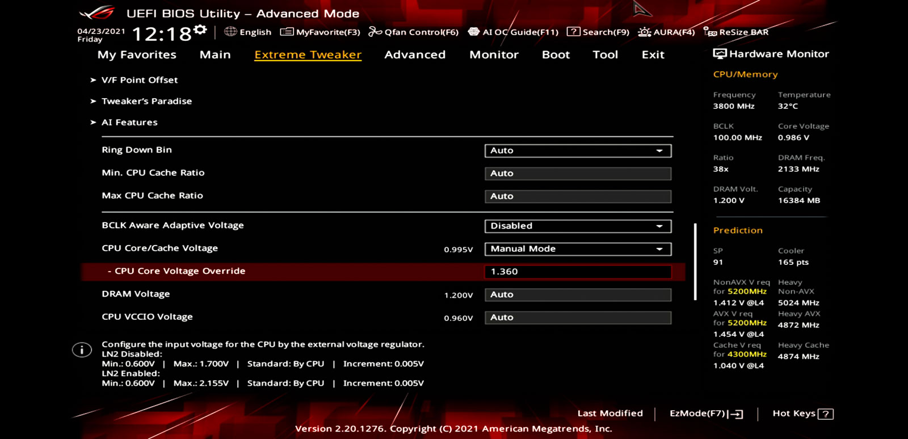
Task: Click the Hot Keys question mark icon
Action: coord(826,414)
